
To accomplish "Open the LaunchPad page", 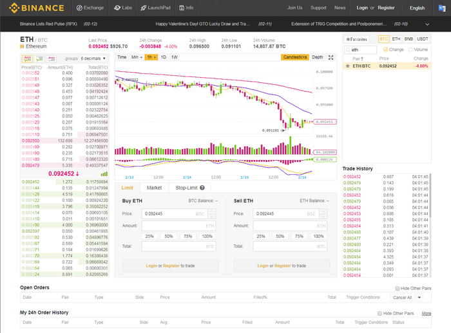I will (x=155, y=8).
